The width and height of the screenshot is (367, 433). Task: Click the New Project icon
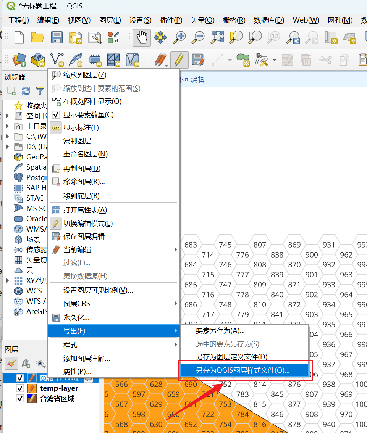click(x=19, y=37)
